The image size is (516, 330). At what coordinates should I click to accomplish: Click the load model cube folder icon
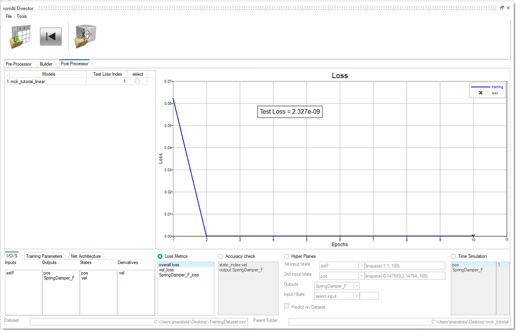85,37
